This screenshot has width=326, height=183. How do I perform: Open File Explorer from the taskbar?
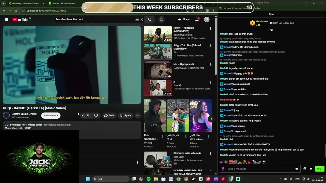[x=156, y=179]
